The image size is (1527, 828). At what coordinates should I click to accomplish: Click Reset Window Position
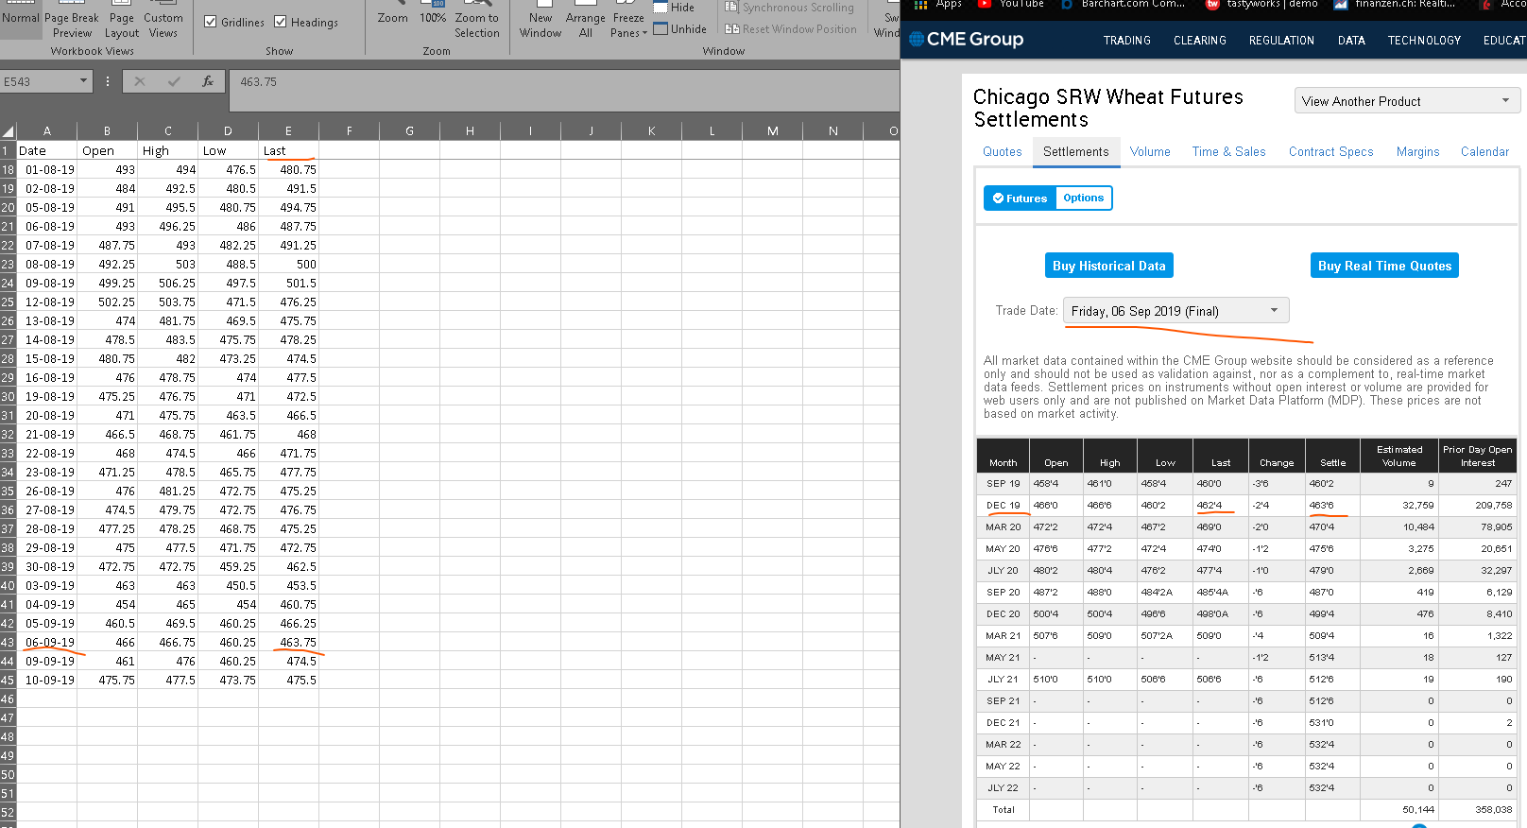coord(791,29)
